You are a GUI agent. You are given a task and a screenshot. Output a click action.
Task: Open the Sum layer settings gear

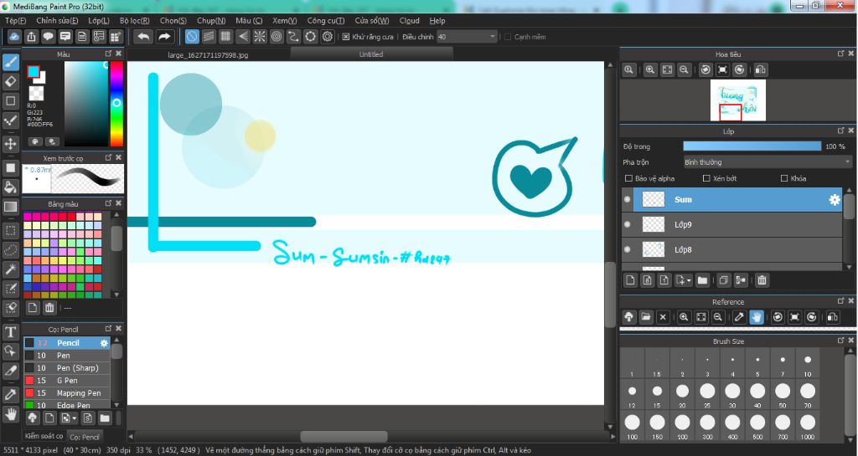(834, 200)
